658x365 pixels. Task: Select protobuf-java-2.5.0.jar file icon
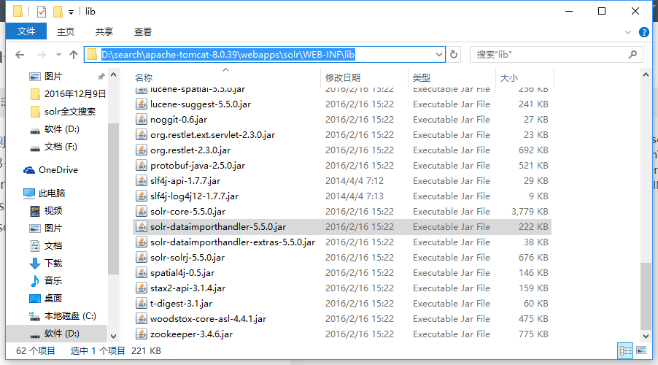tap(142, 166)
